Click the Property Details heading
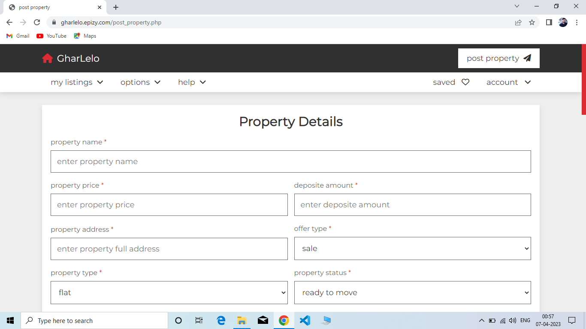This screenshot has height=329, width=586. 291,122
